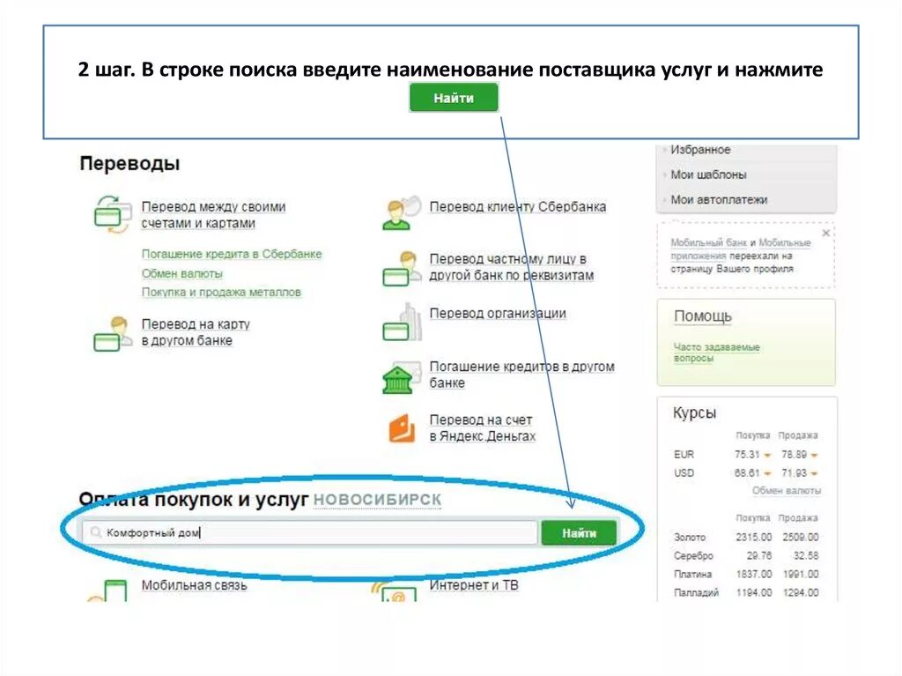
Task: Open 'Интернет и ТВ' payment category
Action: pyautogui.click(x=474, y=585)
